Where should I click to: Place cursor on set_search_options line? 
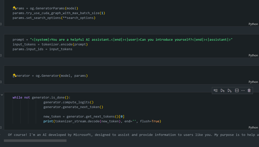tap(54, 18)
